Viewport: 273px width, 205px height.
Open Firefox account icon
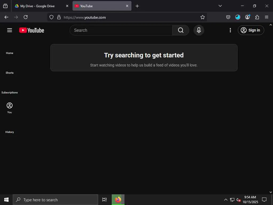247,17
